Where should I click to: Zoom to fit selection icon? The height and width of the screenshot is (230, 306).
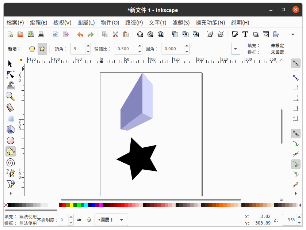tap(140, 35)
